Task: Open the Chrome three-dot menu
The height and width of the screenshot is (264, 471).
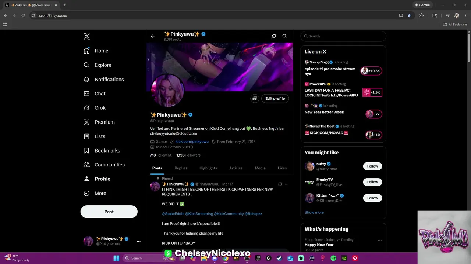Action: (x=465, y=15)
